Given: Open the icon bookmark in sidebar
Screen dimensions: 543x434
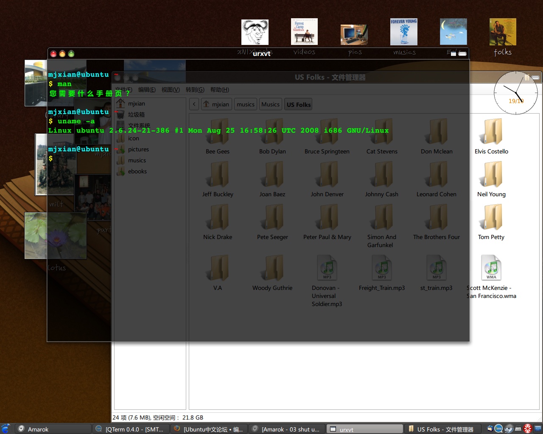Looking at the screenshot, I should pos(150,138).
